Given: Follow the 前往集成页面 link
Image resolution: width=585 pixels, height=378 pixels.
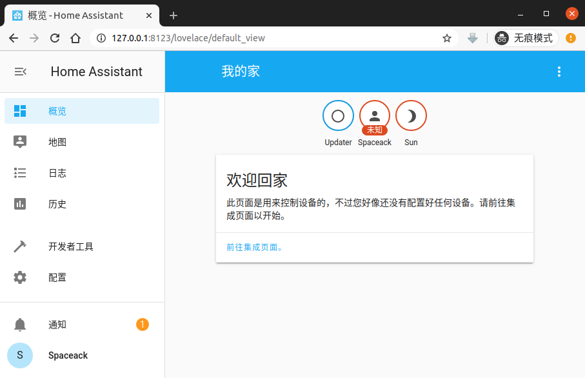Looking at the screenshot, I should pyautogui.click(x=255, y=247).
